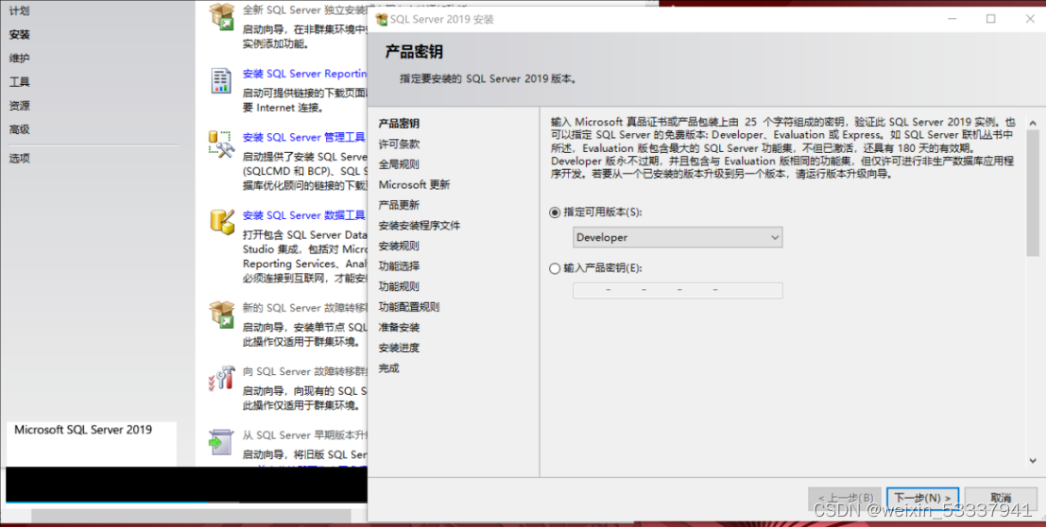Image resolution: width=1047 pixels, height=528 pixels.
Task: Click the new standalone SQL Server installation icon
Action: pyautogui.click(x=222, y=17)
